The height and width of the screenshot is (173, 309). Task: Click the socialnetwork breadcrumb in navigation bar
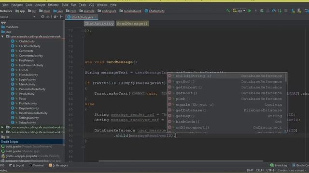(130, 11)
